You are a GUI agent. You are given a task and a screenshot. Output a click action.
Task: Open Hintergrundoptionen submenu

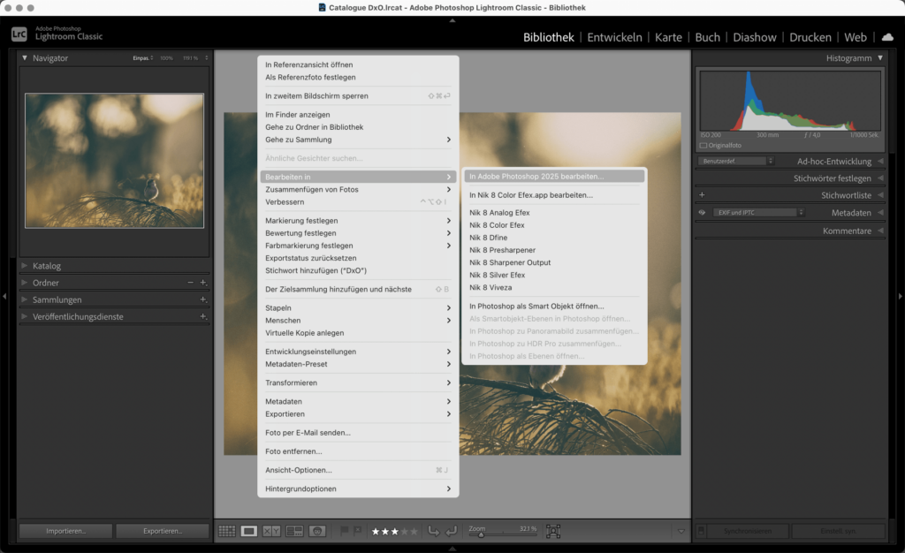pos(358,489)
